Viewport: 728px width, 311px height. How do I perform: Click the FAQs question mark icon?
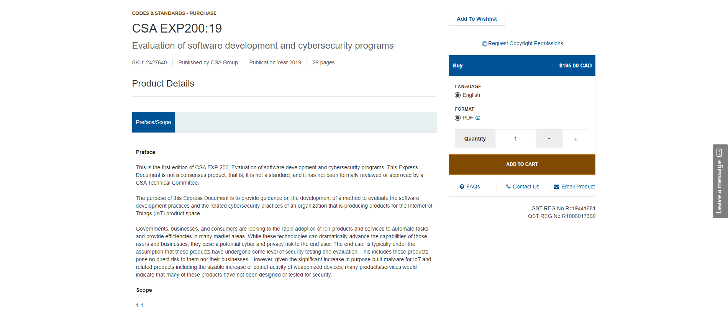[462, 187]
